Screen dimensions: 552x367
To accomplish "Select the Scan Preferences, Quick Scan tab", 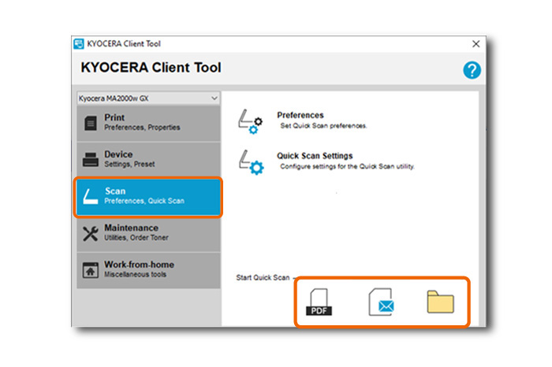I will (x=147, y=196).
